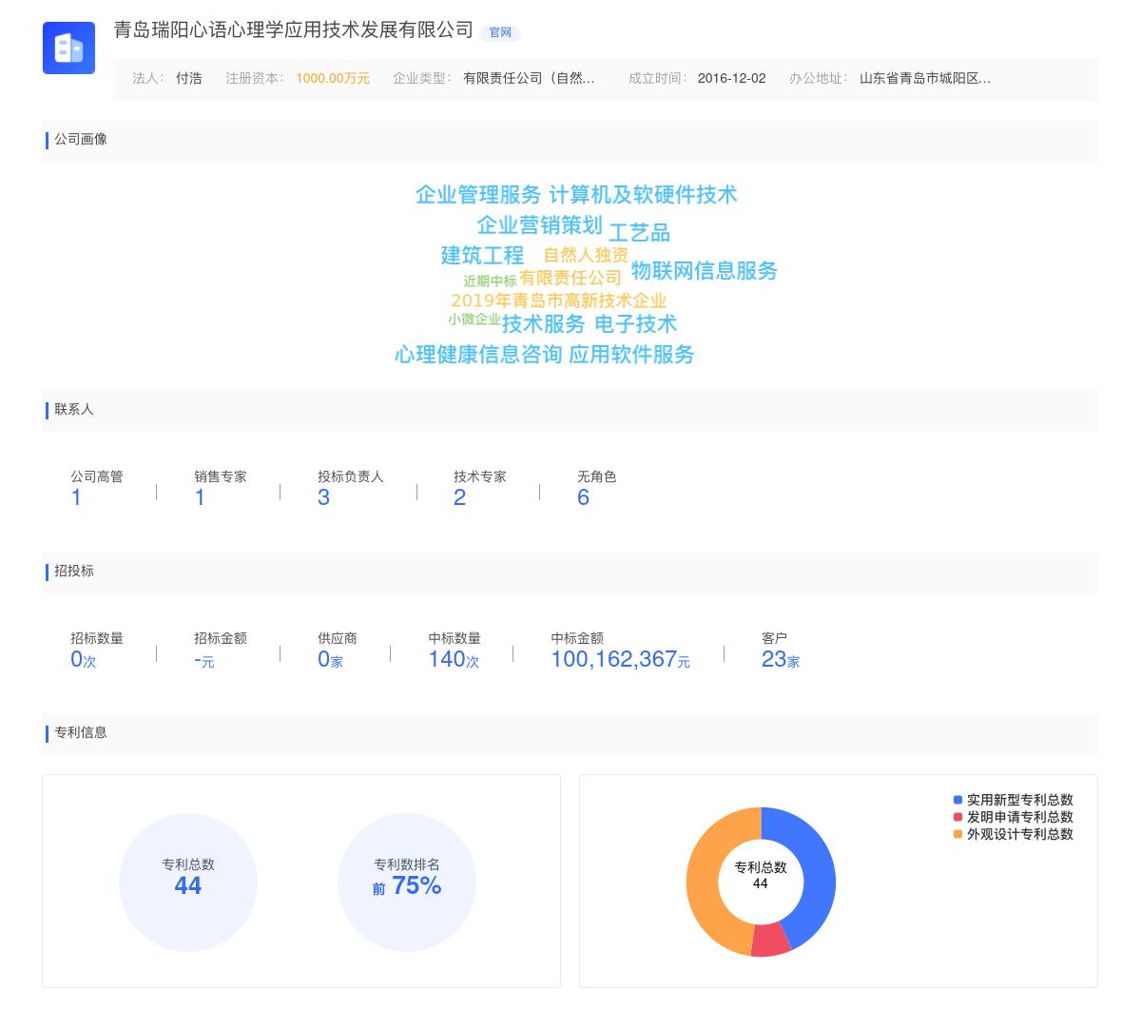
Task: Select word cloud tag 电子技术
Action: click(x=636, y=324)
